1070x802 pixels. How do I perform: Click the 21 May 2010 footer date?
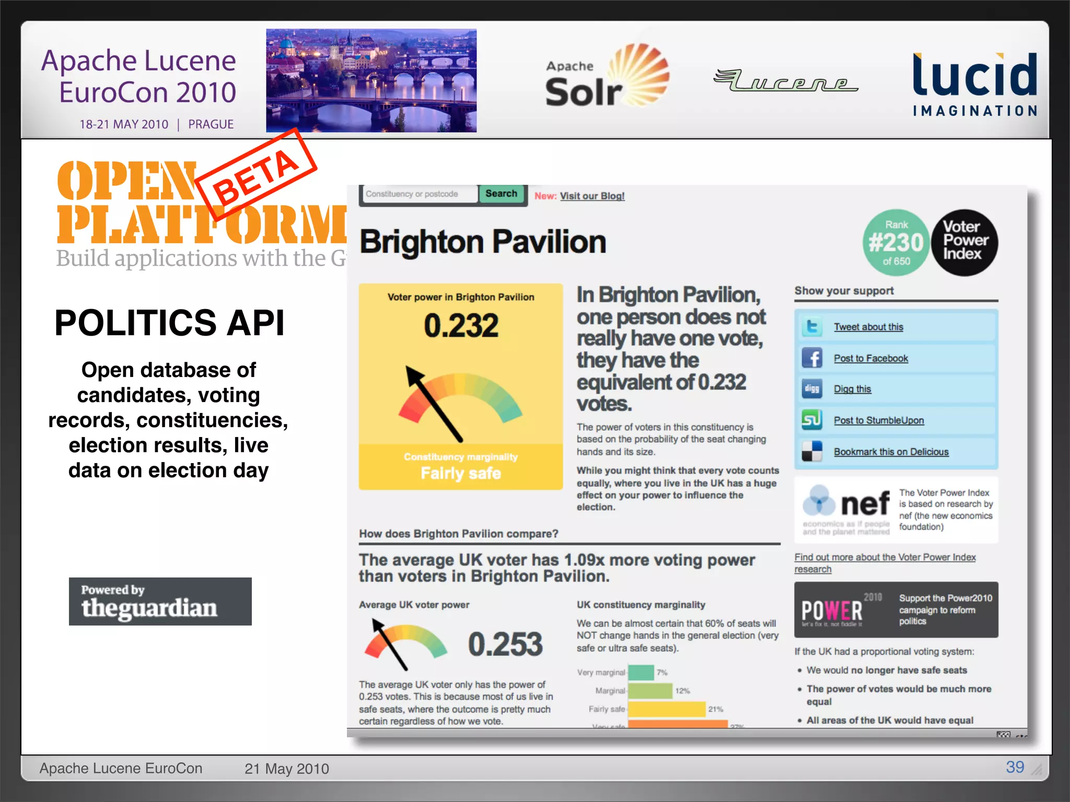286,769
